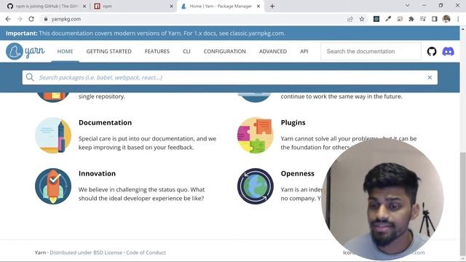Click the Innovation rocket illustration icon
Viewport: 466px width, 262px height.
coord(53,186)
